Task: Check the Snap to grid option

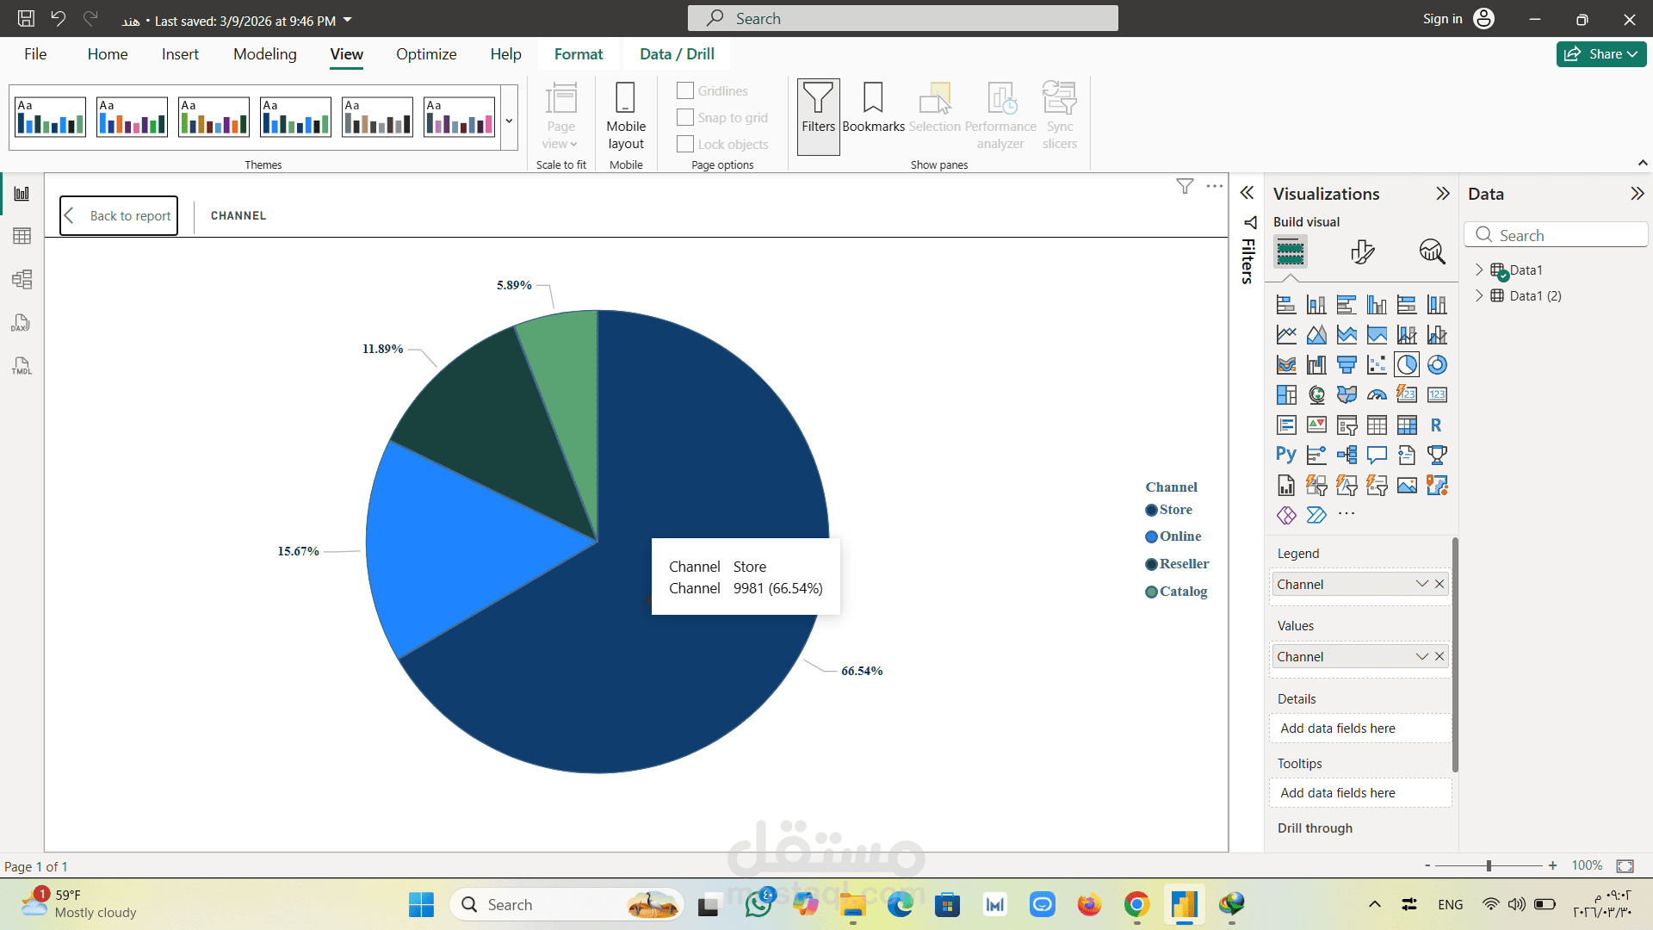Action: (685, 117)
